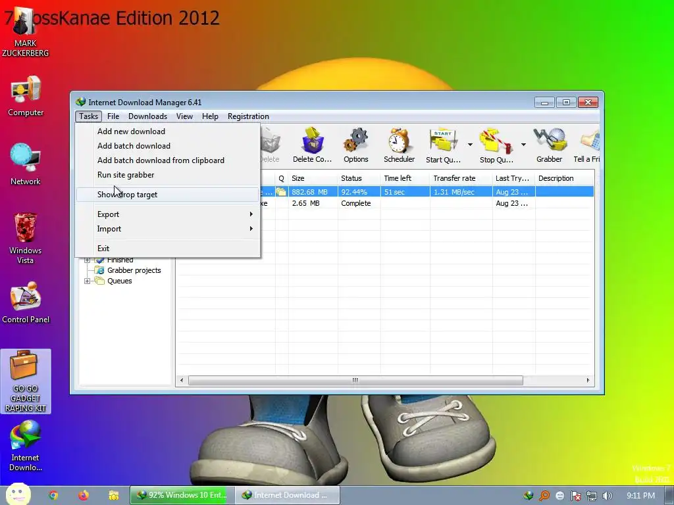Select the 92.44% status cell
674x505 pixels.
[359, 192]
